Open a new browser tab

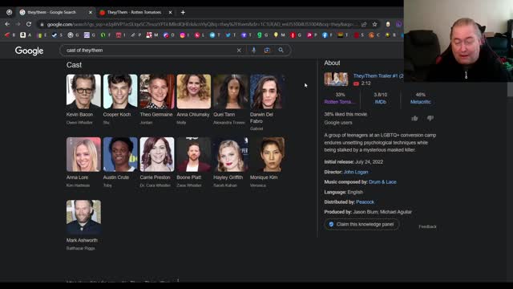[x=183, y=13]
